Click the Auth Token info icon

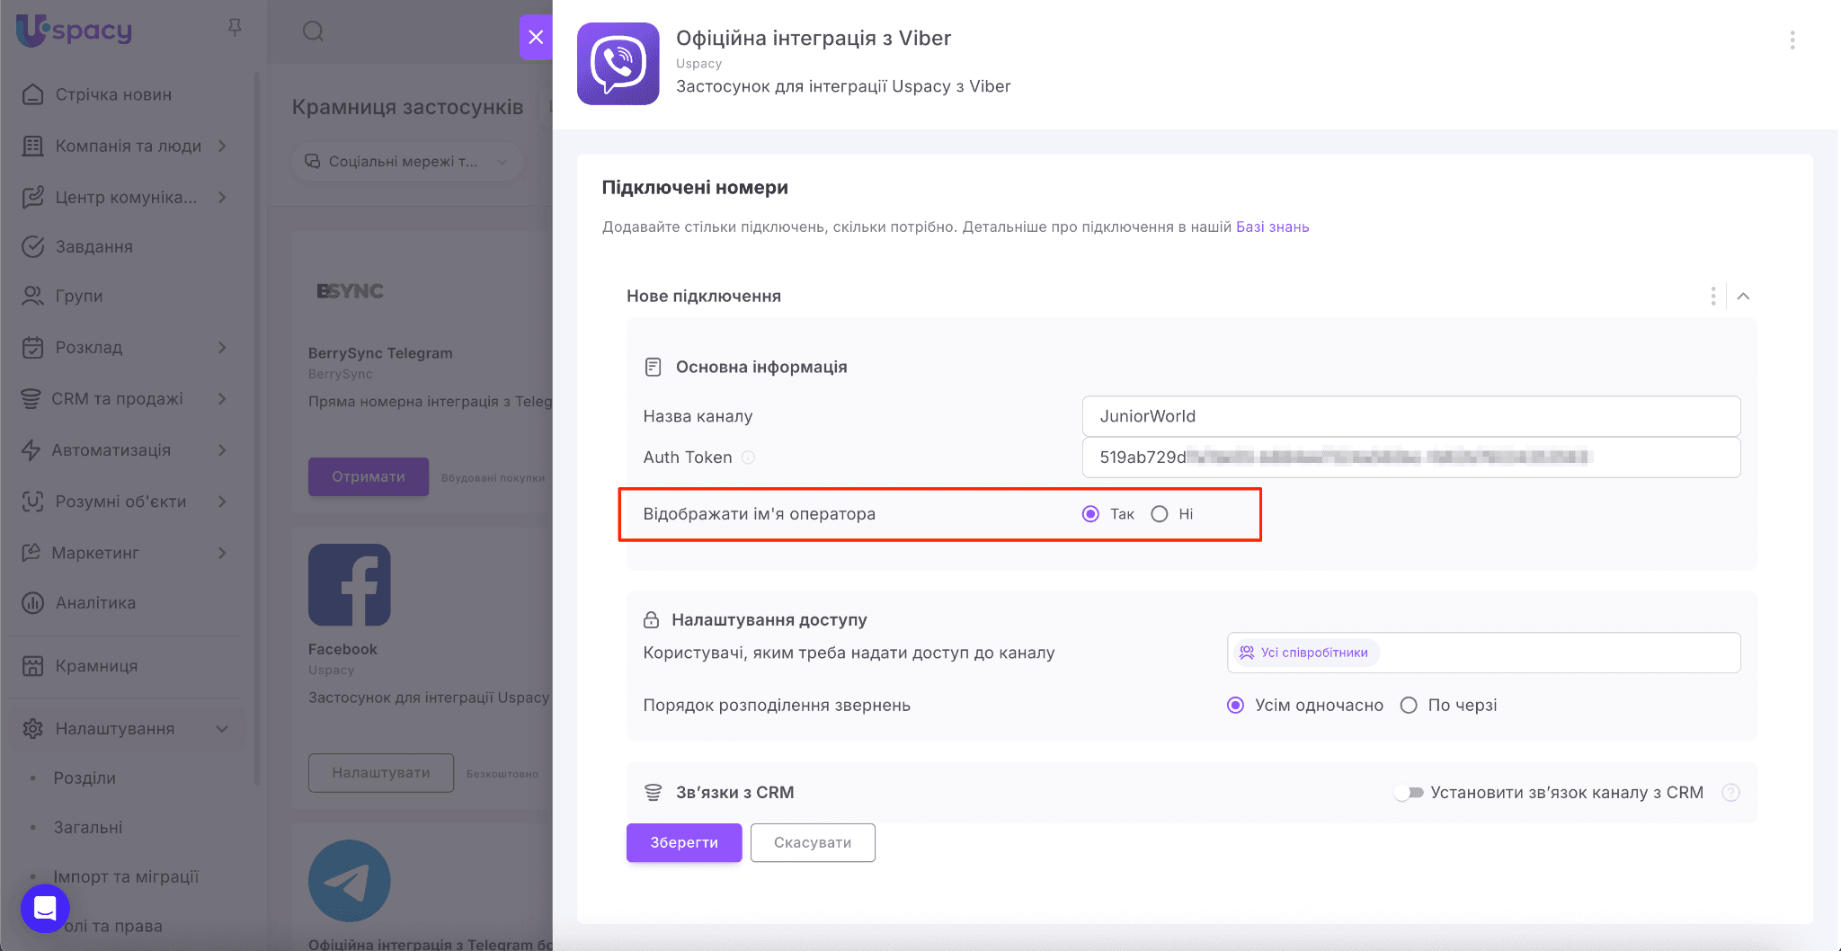pos(748,458)
